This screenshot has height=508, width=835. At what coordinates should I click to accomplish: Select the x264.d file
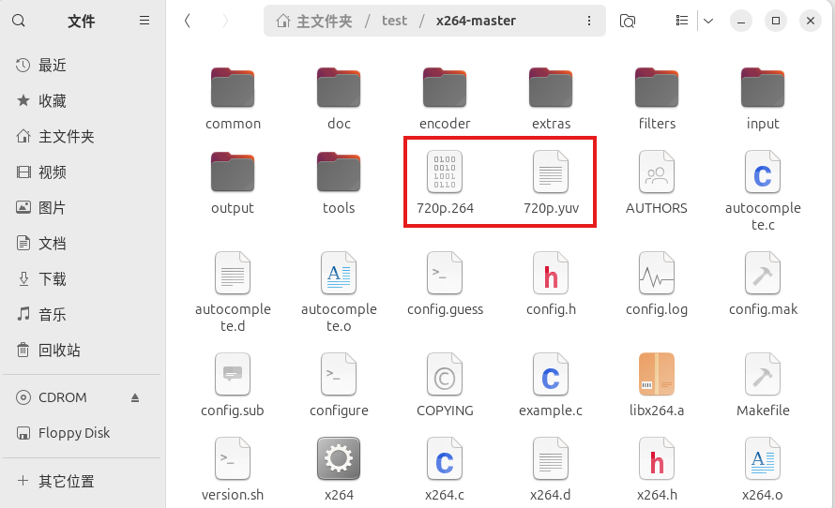click(551, 470)
